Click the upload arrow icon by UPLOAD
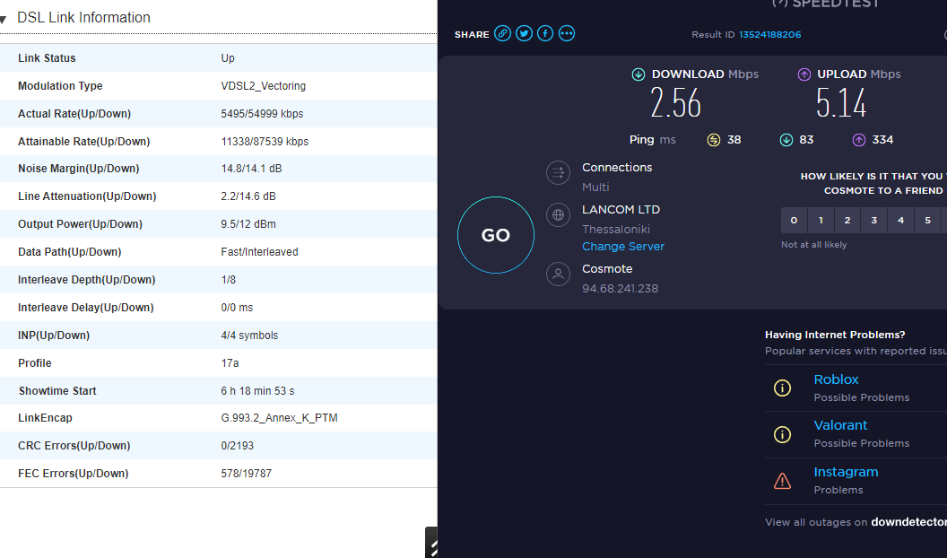Image resolution: width=947 pixels, height=558 pixels. (804, 74)
